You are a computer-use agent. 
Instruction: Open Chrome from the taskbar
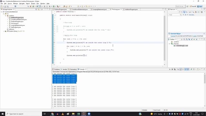tap(52, 114)
